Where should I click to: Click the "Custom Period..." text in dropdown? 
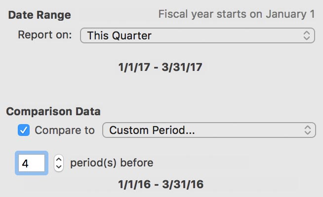(144, 130)
